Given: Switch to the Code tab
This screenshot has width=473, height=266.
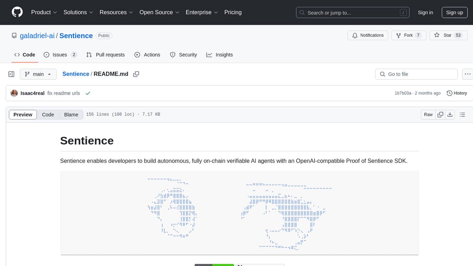Looking at the screenshot, I should click(x=25, y=55).
